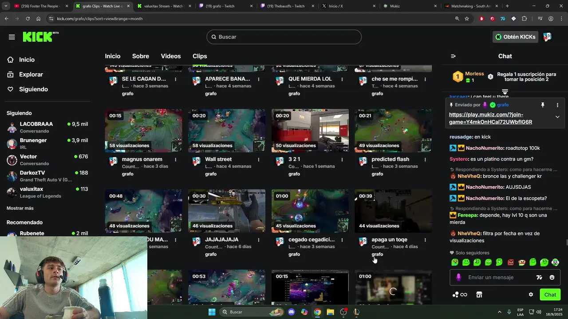Open Chrome three-dot menu
568x319 pixels.
tap(561, 19)
